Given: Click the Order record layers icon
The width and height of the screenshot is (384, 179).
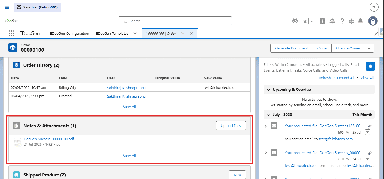Looking at the screenshot, I should 13,48.
